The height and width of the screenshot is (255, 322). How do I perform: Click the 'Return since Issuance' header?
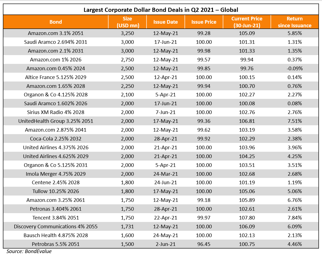click(295, 22)
